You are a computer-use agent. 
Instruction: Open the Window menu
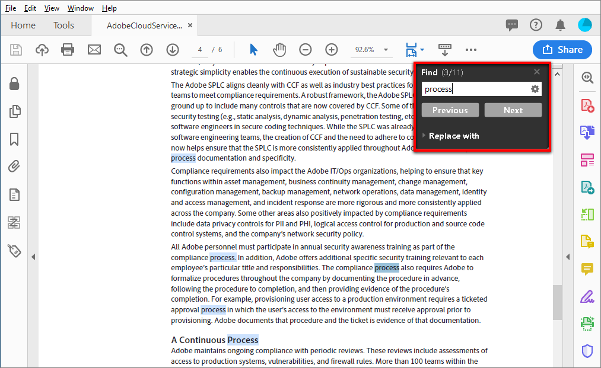81,8
